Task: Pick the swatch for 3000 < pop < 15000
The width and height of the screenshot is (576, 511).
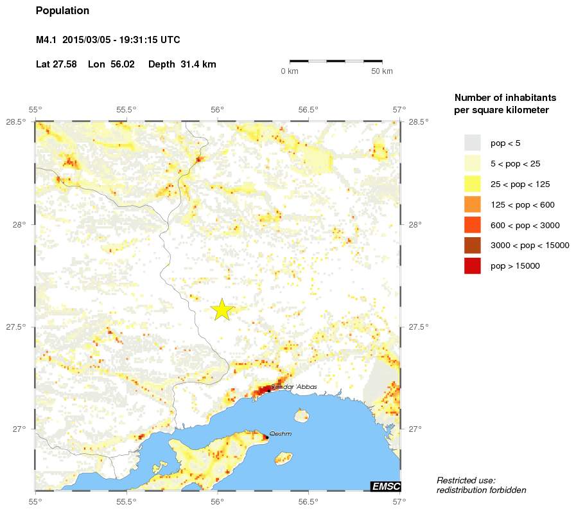Action: (473, 245)
